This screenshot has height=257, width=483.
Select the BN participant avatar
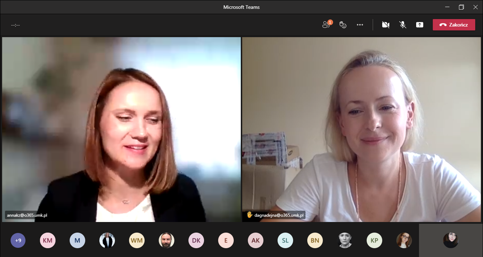pos(315,240)
